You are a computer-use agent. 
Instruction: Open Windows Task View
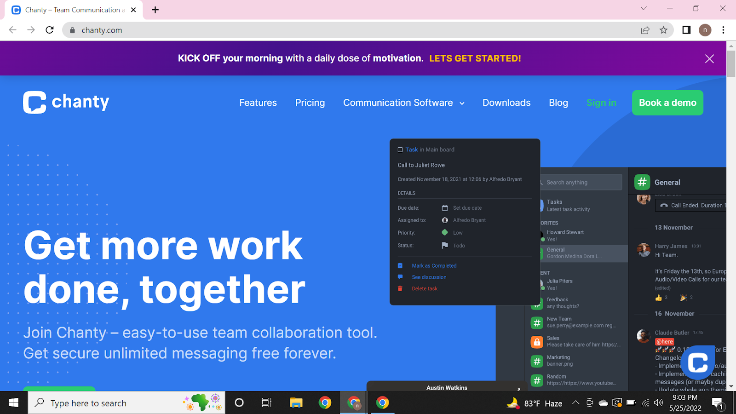(x=266, y=403)
